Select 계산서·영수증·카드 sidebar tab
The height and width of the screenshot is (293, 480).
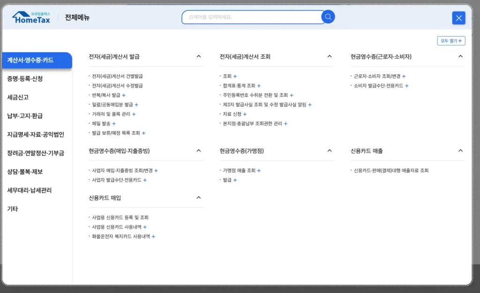[37, 60]
